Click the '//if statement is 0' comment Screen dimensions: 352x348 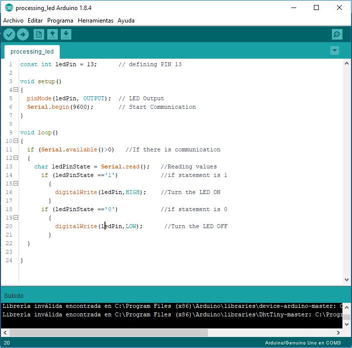click(x=194, y=209)
